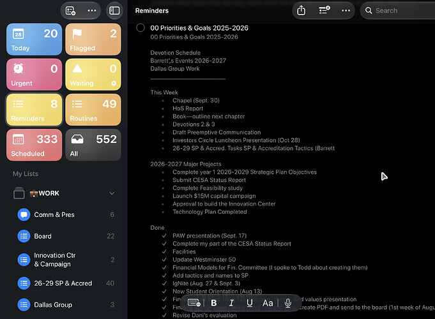Open the Flagged smart list
435x319 pixels.
pos(93,40)
